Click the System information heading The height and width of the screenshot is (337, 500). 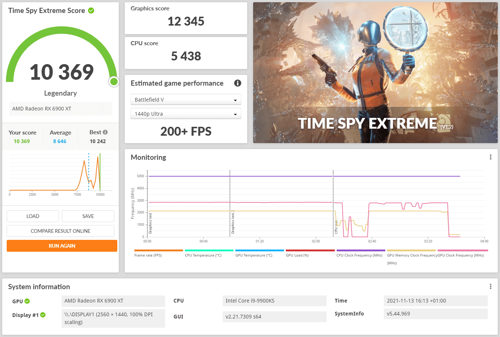tap(39, 287)
